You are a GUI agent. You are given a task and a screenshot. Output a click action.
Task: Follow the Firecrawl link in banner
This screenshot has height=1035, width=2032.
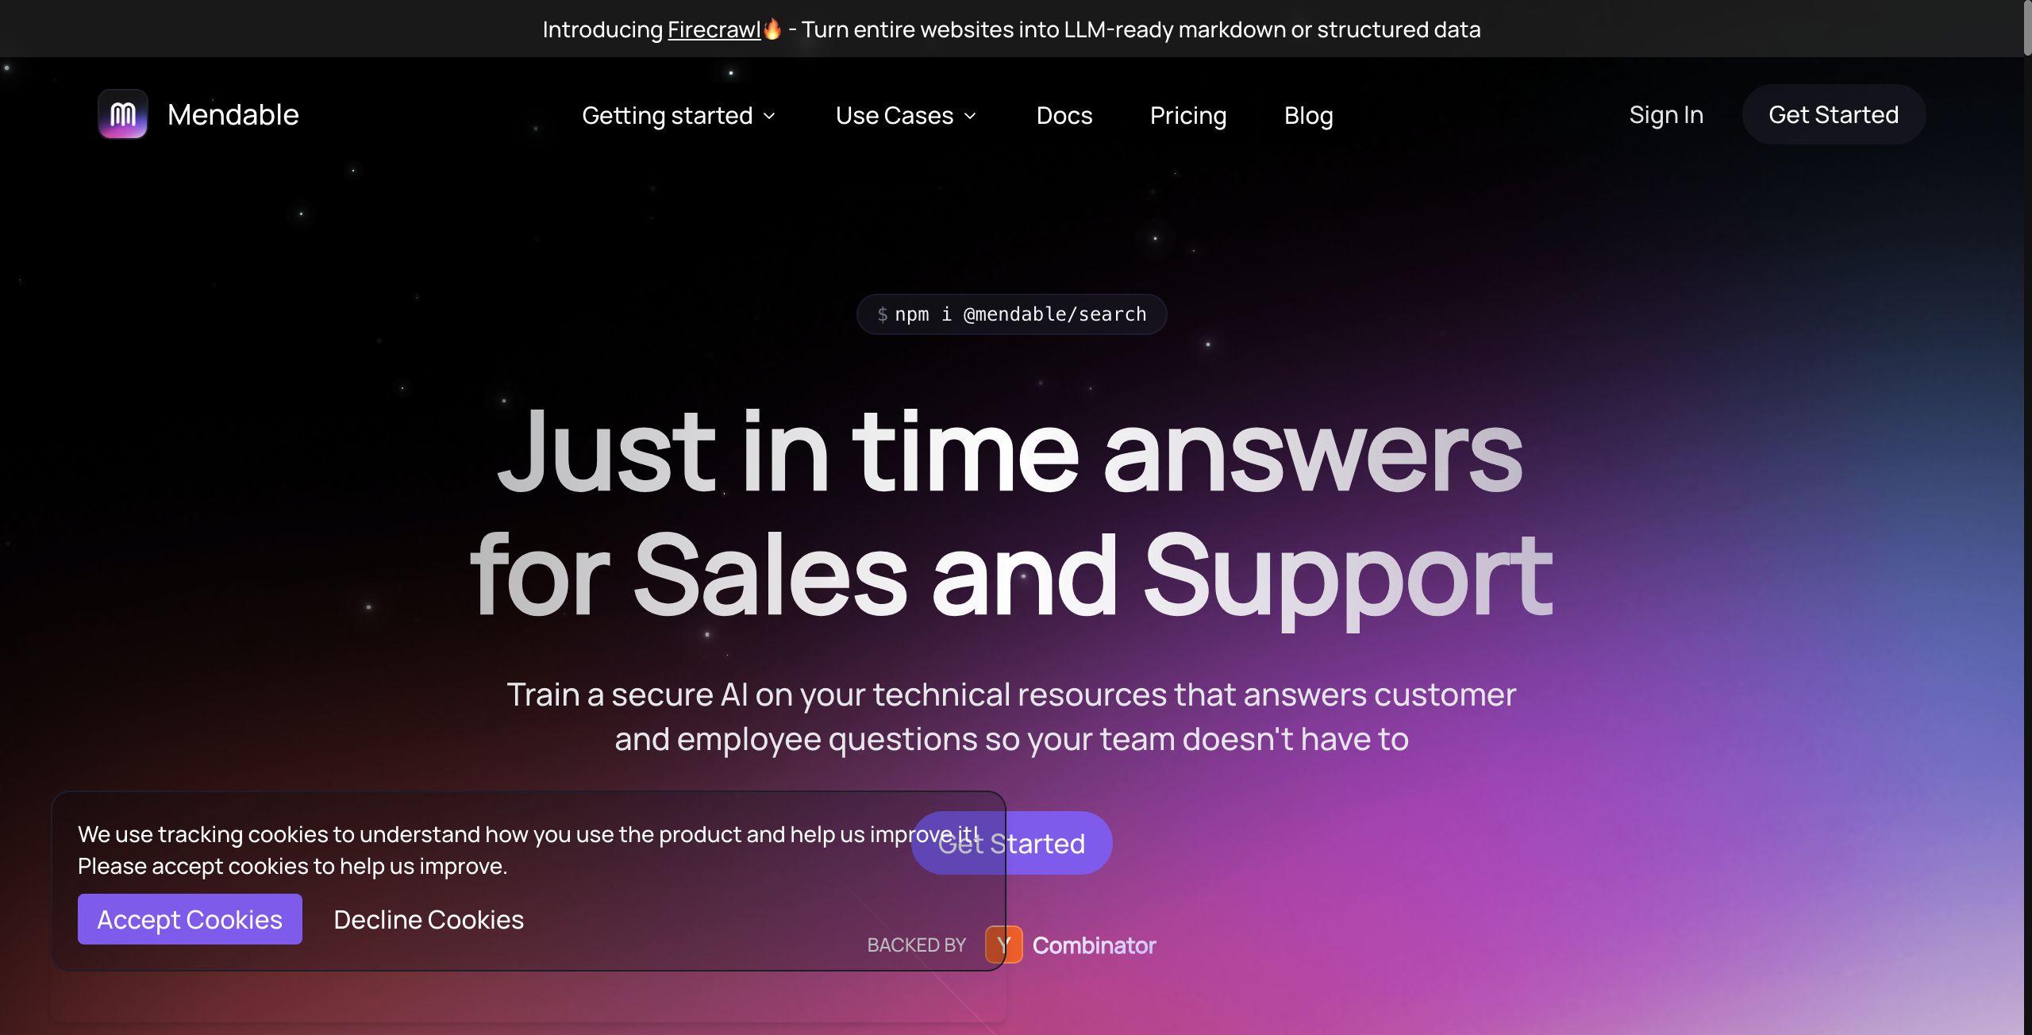(x=714, y=29)
